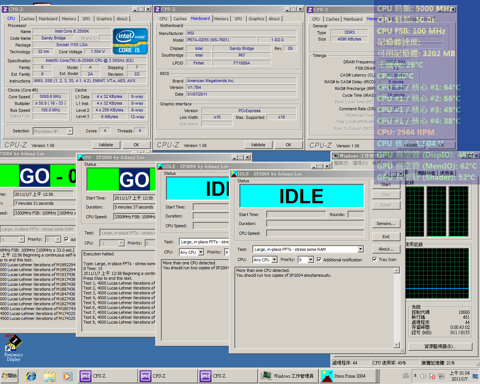This screenshot has height=384, width=480.
Task: Click the down arrow of the front SP2004 log scrollbar
Action: point(397,345)
